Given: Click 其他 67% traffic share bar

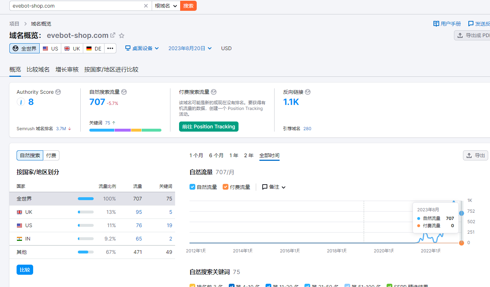Looking at the screenshot, I should click(x=86, y=252).
